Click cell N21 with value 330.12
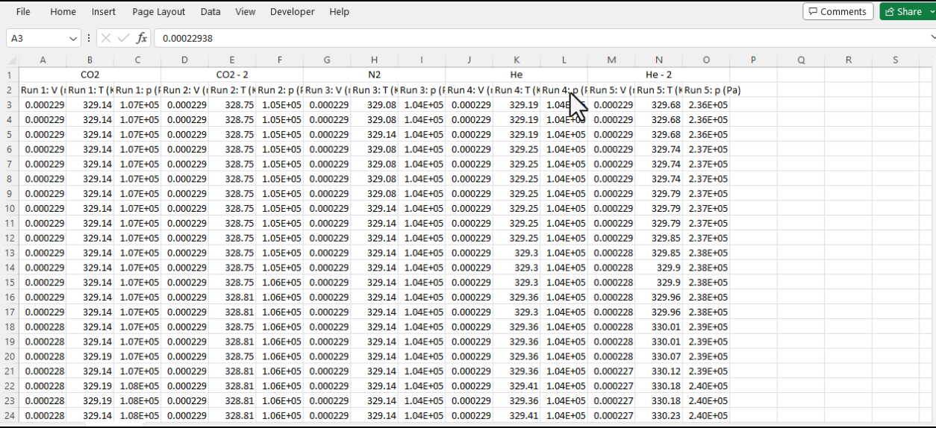936x428 pixels. [x=658, y=371]
